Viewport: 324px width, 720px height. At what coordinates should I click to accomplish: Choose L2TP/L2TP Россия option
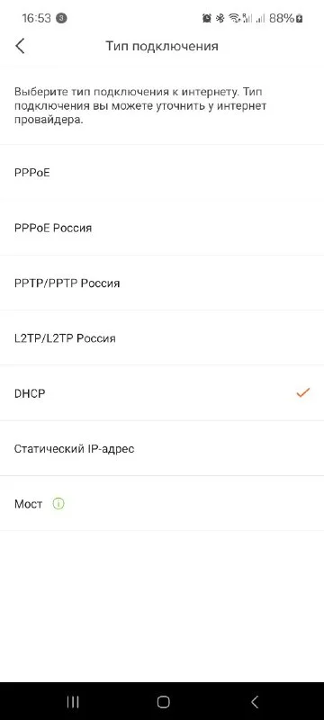[x=162, y=338]
